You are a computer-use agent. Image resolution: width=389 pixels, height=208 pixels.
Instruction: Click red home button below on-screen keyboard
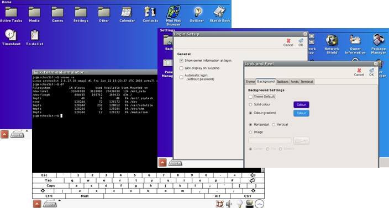pyautogui.click(x=37, y=204)
